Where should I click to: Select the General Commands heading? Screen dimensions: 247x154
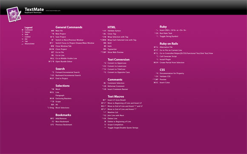coord(69,27)
